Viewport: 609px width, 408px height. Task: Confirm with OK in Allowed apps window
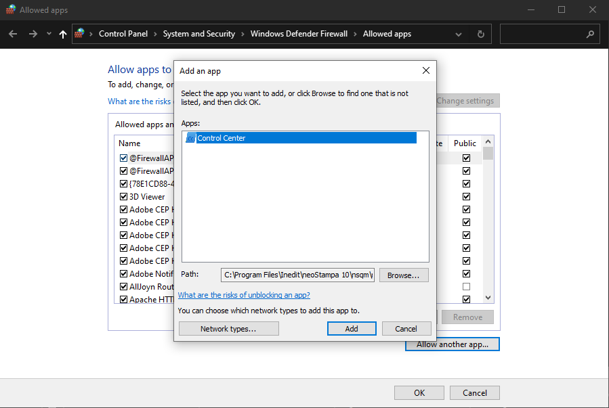click(x=419, y=393)
